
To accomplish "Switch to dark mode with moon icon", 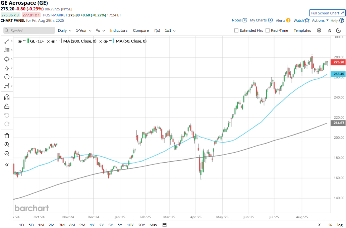I will click(x=338, y=30).
